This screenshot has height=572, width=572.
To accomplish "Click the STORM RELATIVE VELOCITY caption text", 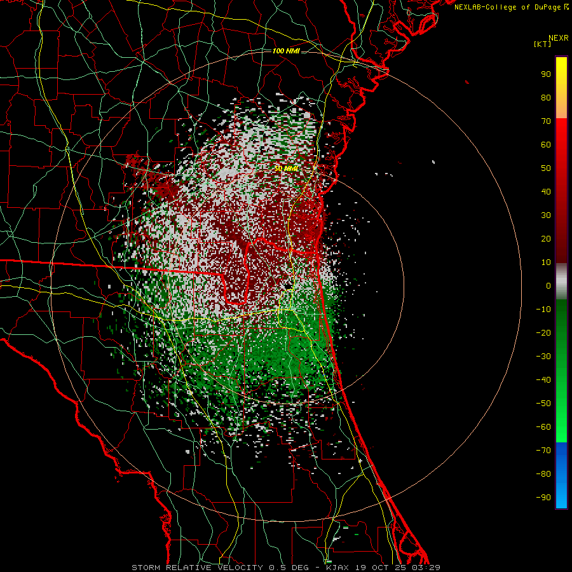I will [x=198, y=568].
